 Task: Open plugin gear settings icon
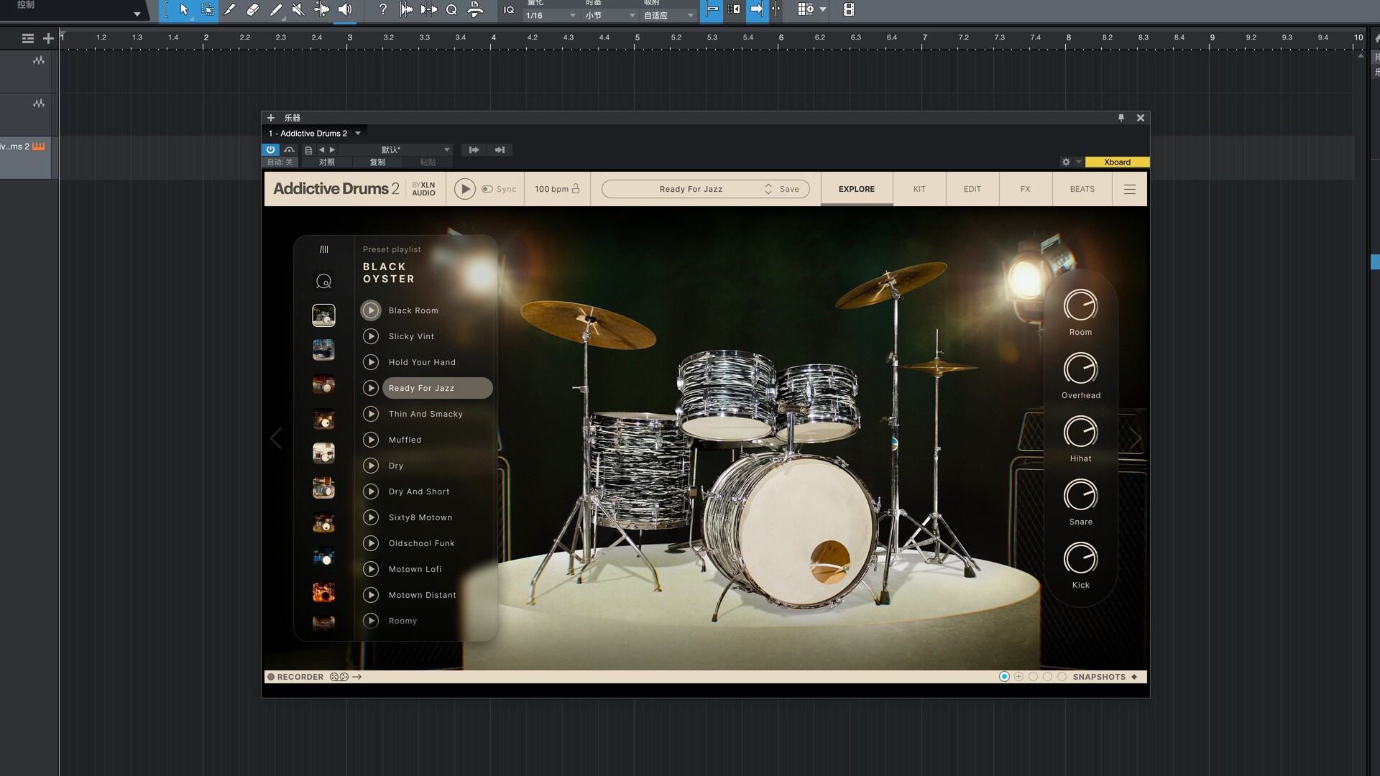tap(1066, 162)
